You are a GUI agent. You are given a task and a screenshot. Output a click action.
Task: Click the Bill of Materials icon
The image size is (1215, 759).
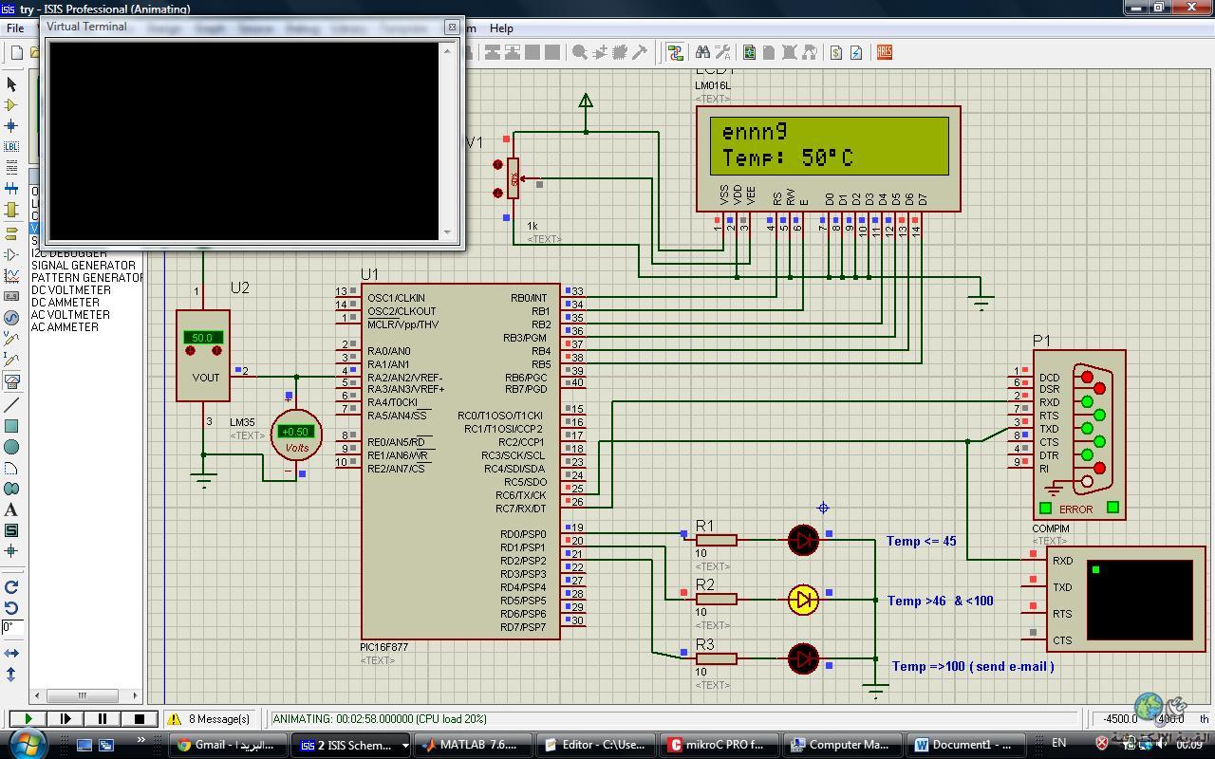835,52
